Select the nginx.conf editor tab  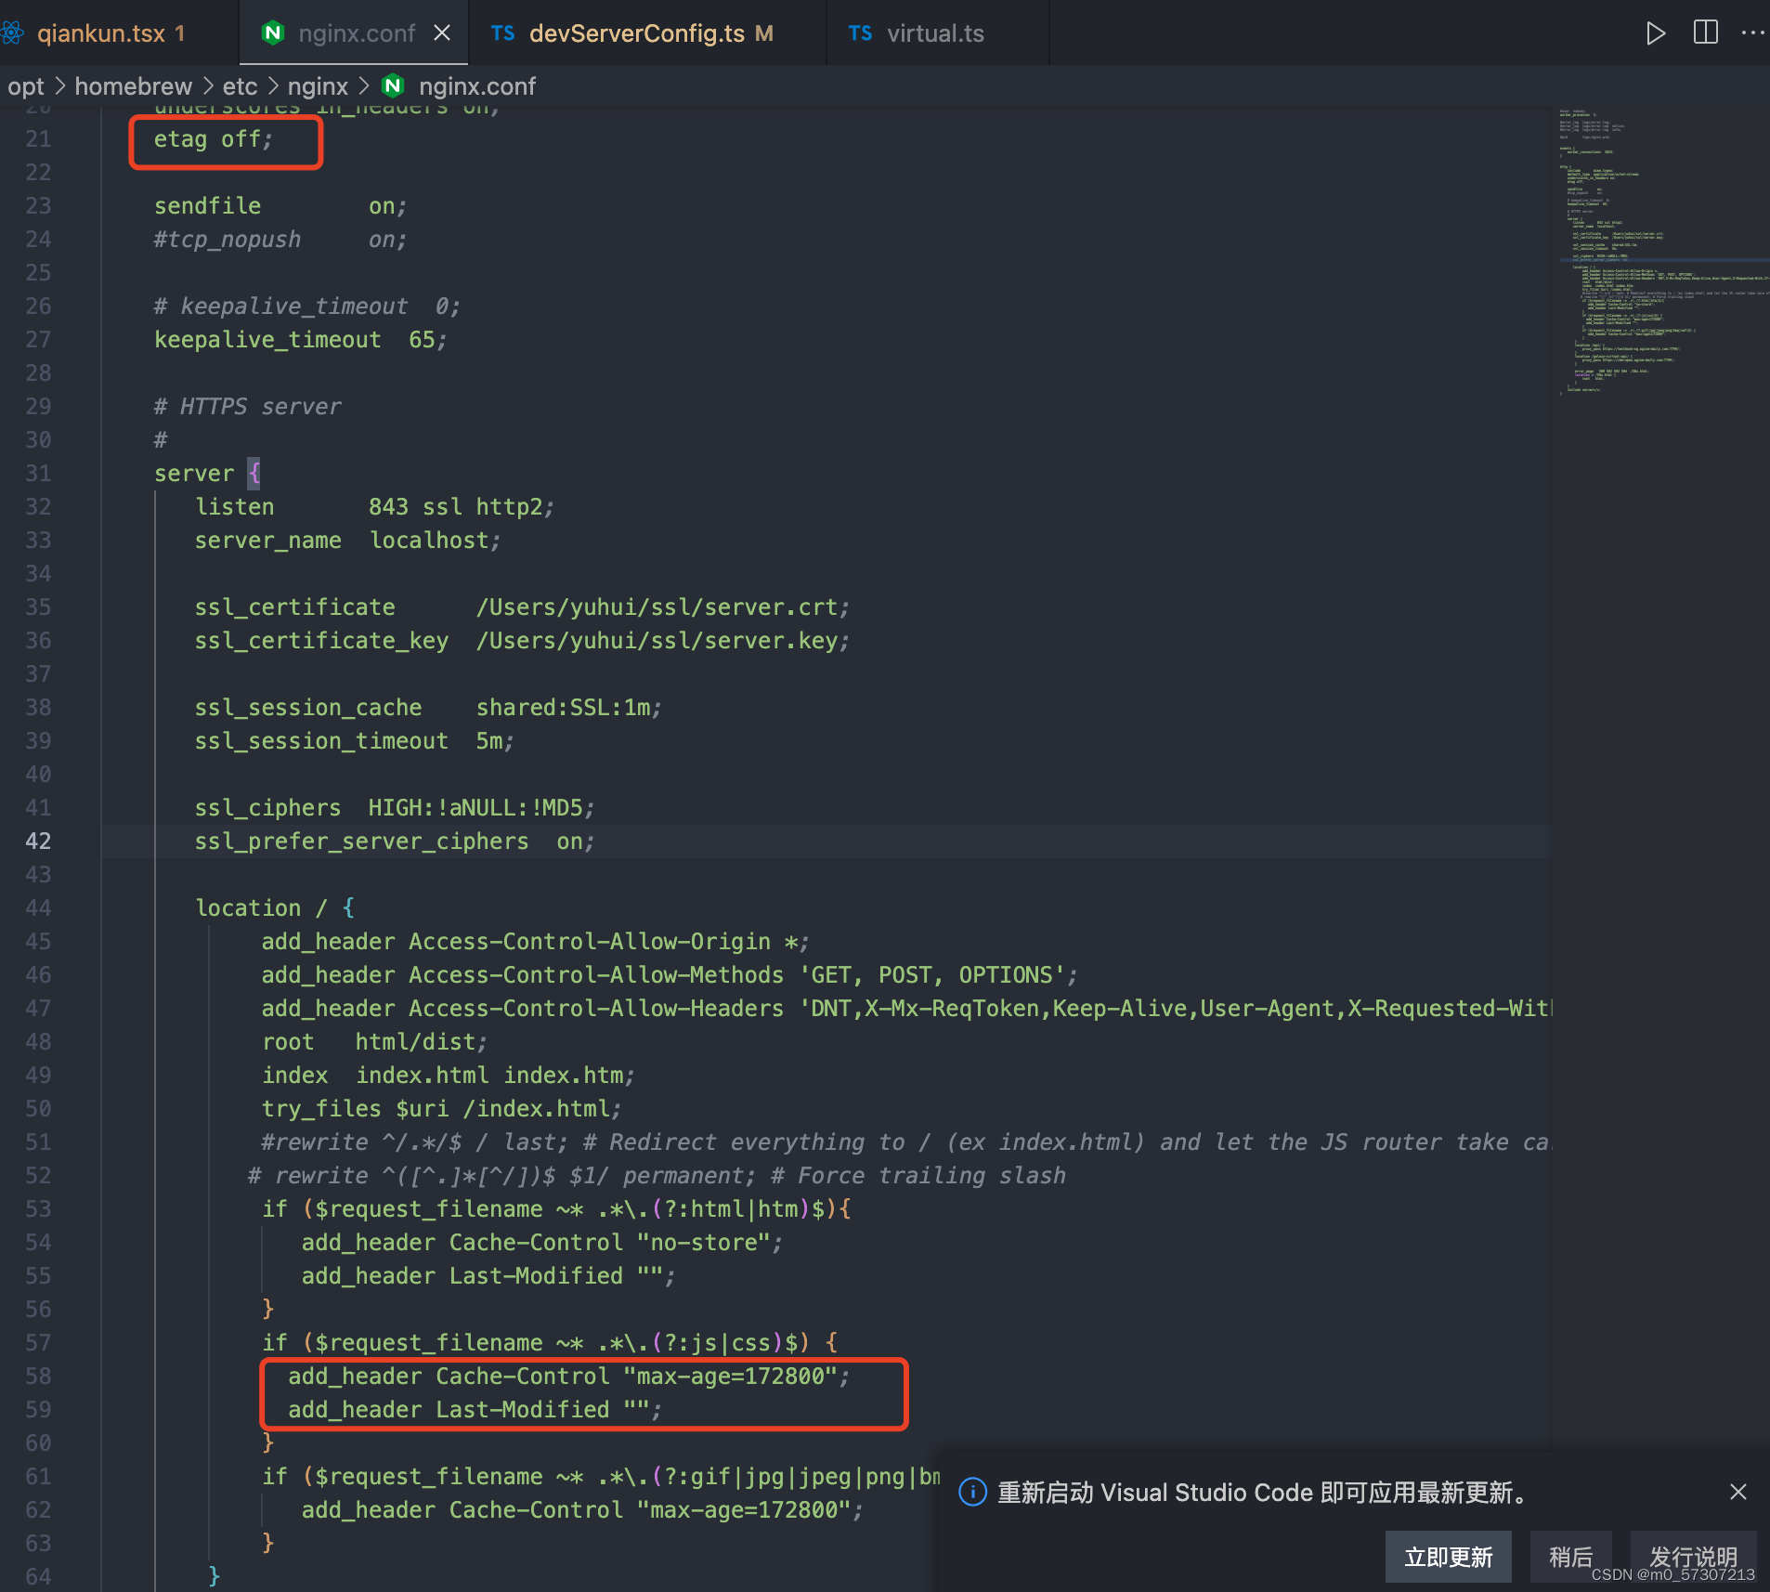point(356,33)
